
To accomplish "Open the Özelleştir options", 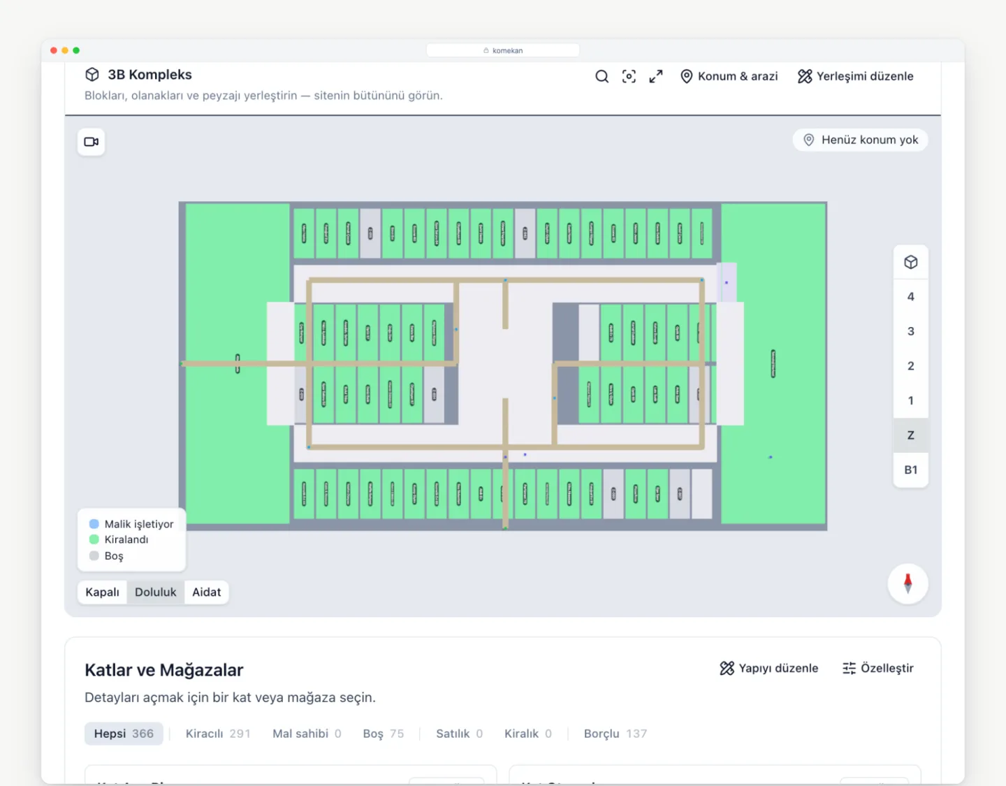I will coord(877,668).
